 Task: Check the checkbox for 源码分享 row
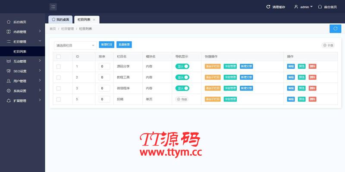point(59,66)
